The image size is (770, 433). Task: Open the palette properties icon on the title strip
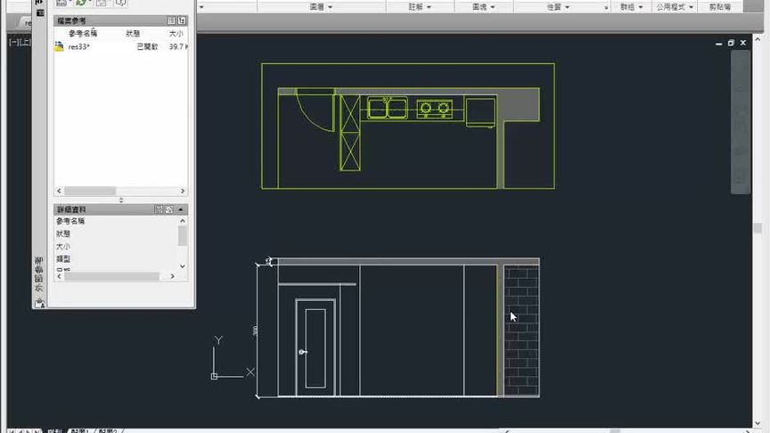tap(40, 13)
